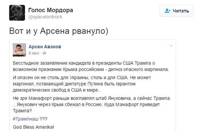Click the tweet text Вот и у Арсена рвануло)

59,31
